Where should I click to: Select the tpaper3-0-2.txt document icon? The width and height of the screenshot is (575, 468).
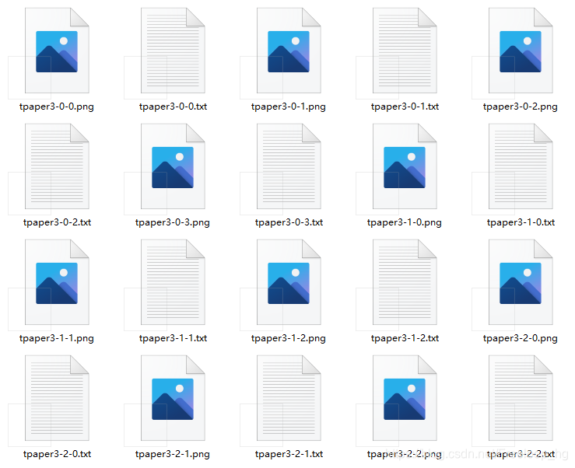coord(57,166)
